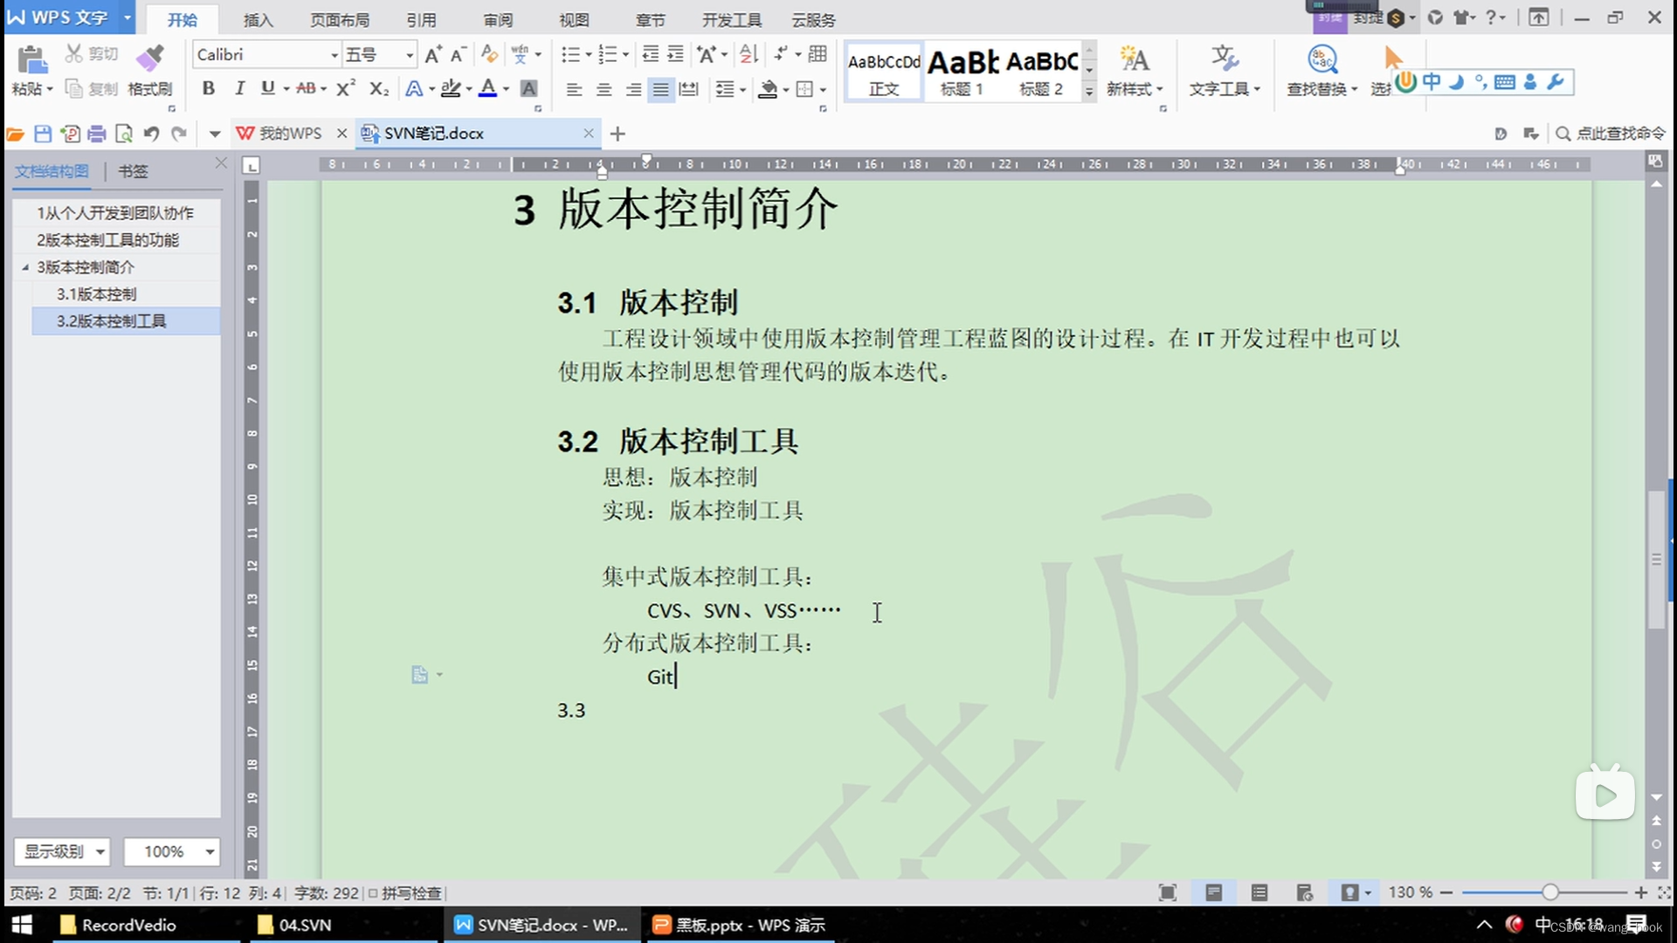Toggle italic formatting in the ribbon
The height and width of the screenshot is (943, 1677).
[x=238, y=88]
